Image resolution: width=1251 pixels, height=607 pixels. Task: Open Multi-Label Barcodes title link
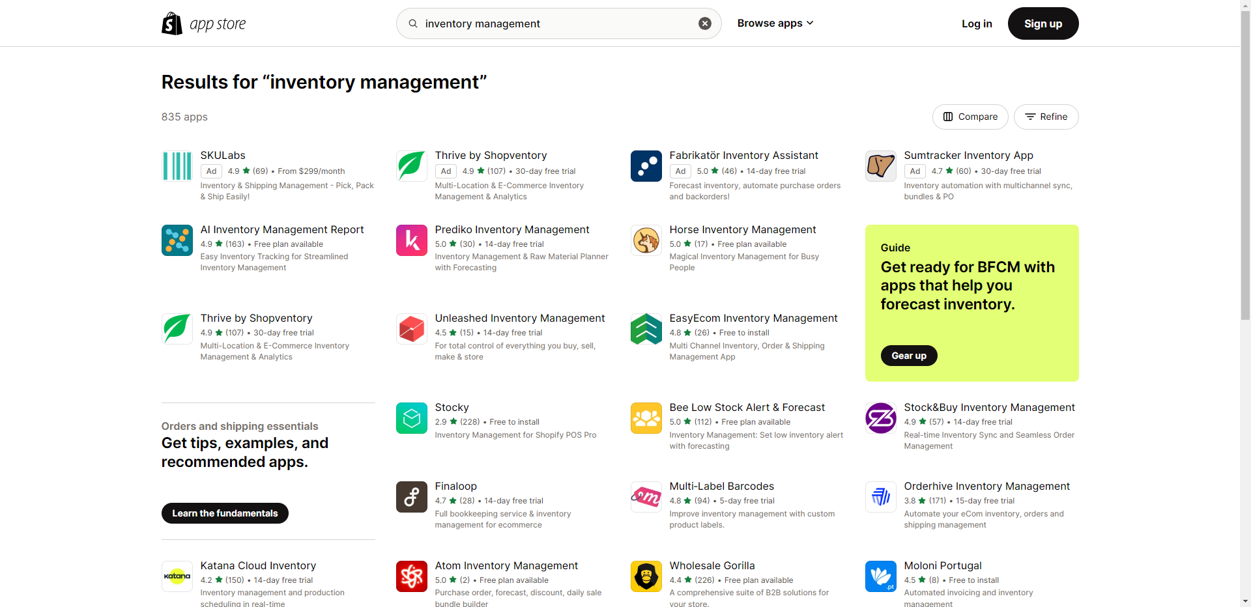coord(722,486)
